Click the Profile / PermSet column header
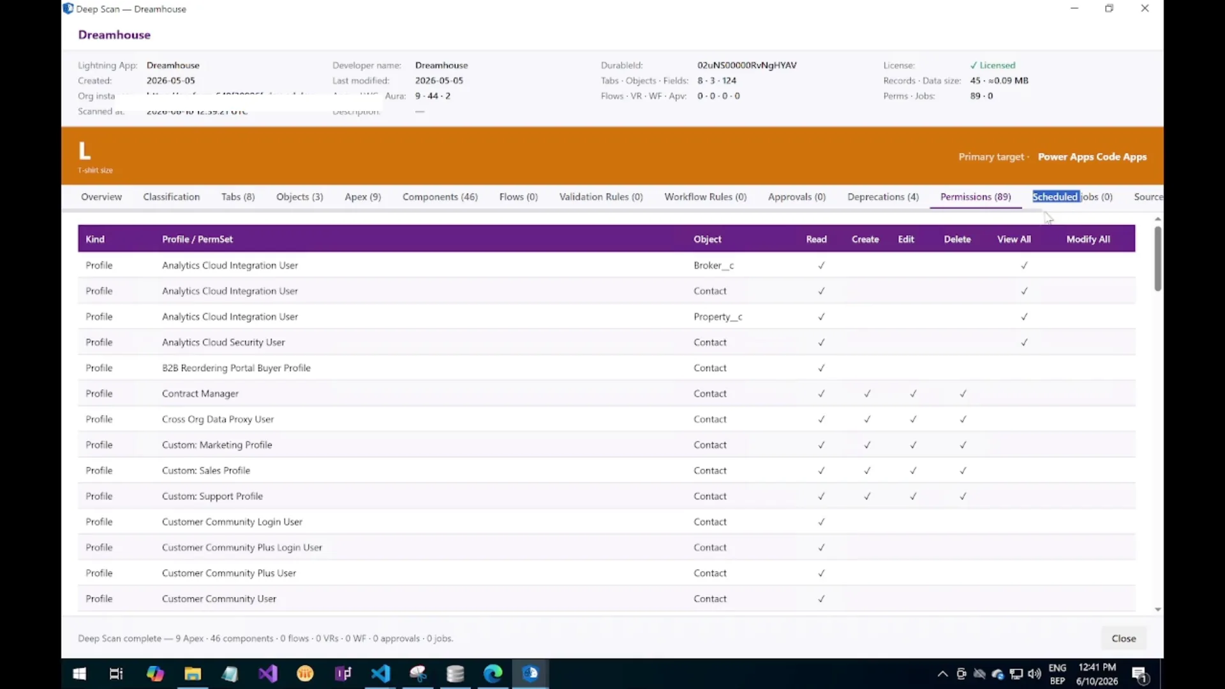The height and width of the screenshot is (689, 1225). 197,239
